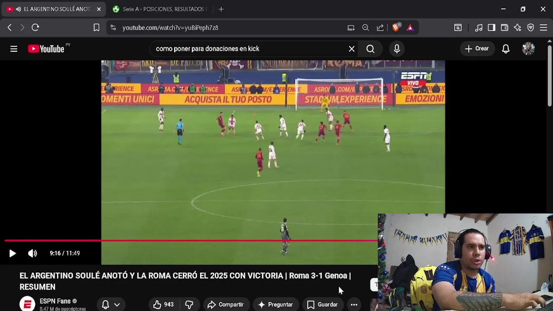Viewport: 553px width, 311px height.
Task: Open the YouTube hamburger guide menu
Action: click(14, 49)
